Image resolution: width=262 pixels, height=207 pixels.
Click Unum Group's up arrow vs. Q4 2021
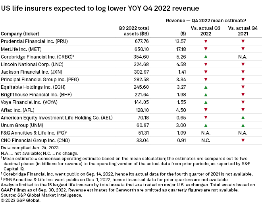[x=243, y=125]
